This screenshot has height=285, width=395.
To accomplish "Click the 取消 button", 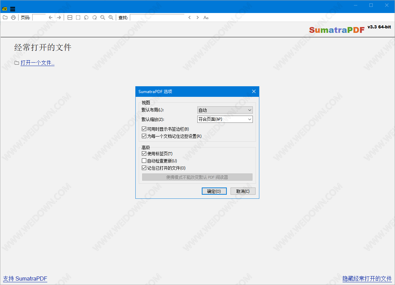I will tap(243, 191).
